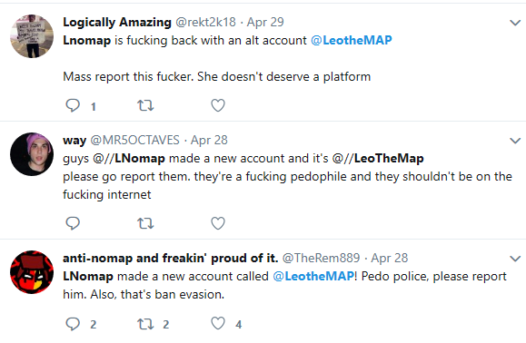Open options chevron on @TheRem889 tweet
The width and height of the screenshot is (526, 343).
(515, 259)
